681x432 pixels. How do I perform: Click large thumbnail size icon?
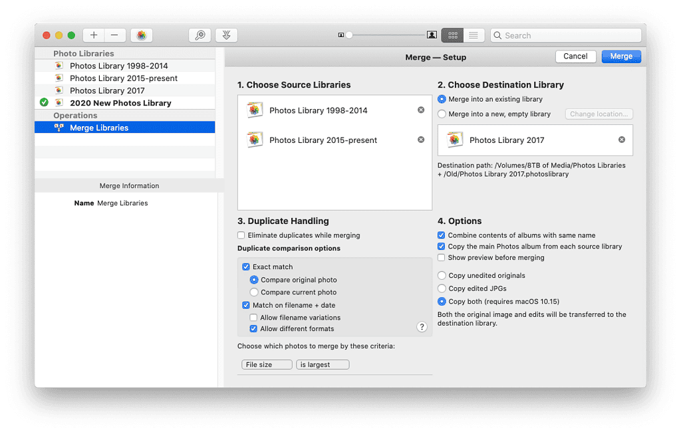pos(432,35)
